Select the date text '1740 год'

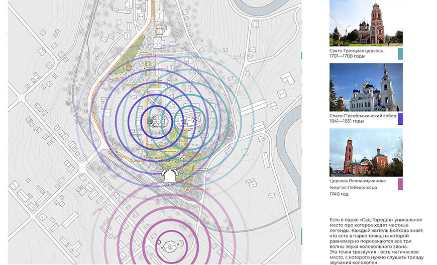339,194
